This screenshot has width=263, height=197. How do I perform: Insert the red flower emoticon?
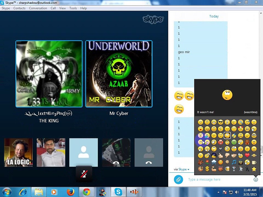coord(207,162)
